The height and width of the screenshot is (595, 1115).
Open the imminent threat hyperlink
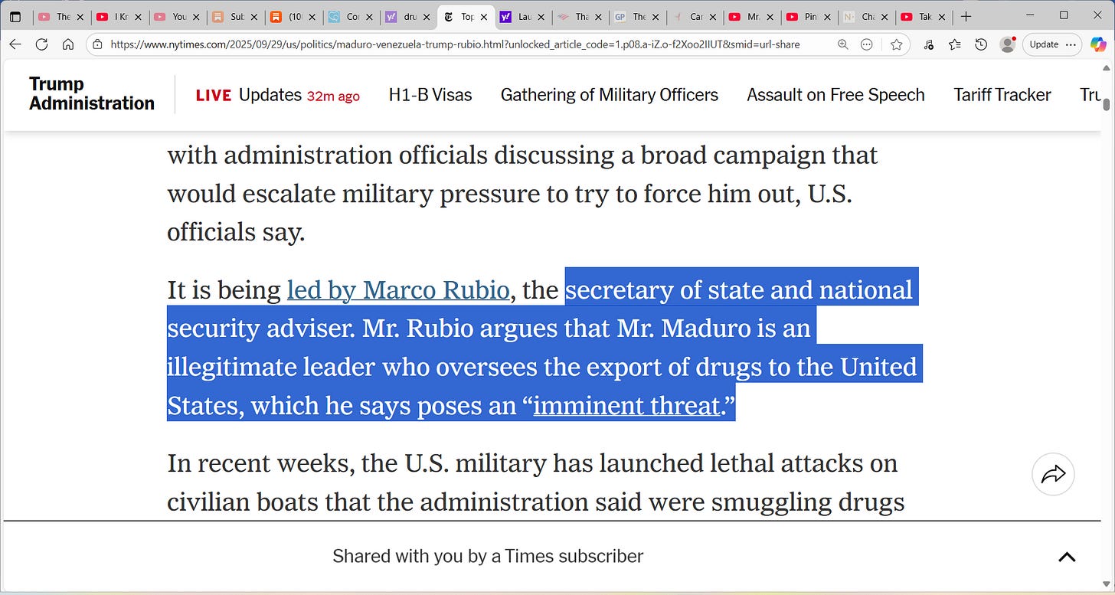pyautogui.click(x=627, y=405)
